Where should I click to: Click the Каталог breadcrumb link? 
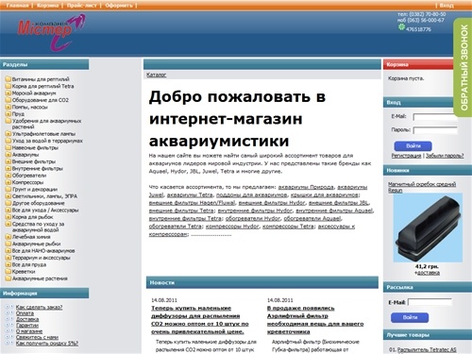coord(156,75)
